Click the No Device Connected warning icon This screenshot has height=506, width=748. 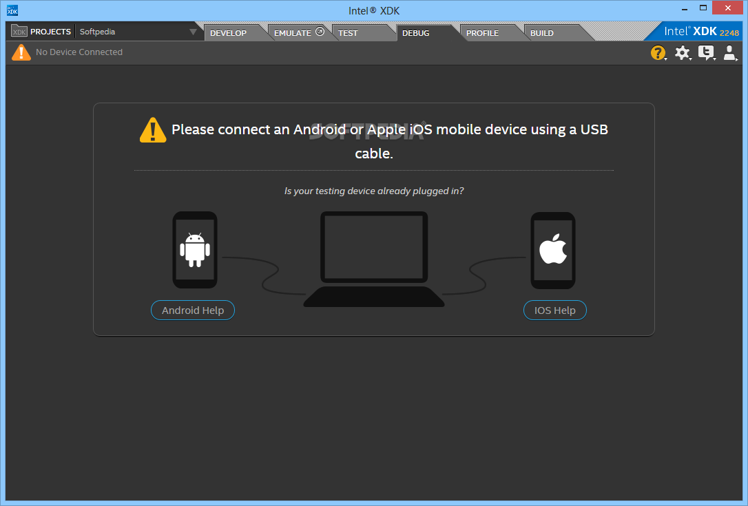click(21, 52)
